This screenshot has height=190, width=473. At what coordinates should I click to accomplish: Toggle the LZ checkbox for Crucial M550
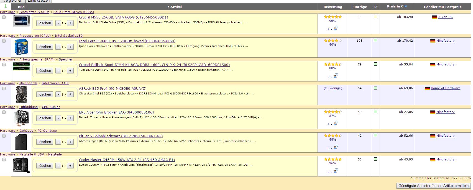pyautogui.click(x=375, y=17)
